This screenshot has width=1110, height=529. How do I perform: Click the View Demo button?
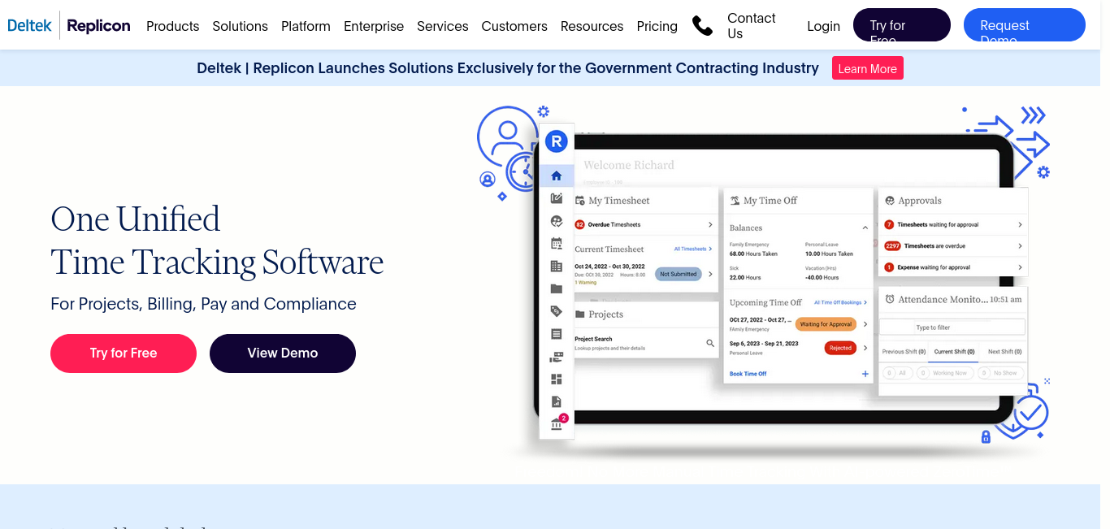point(283,353)
